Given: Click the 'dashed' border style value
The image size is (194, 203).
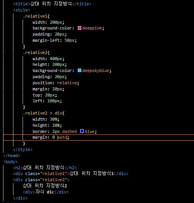Looking at the screenshot, I should pos(69,131).
